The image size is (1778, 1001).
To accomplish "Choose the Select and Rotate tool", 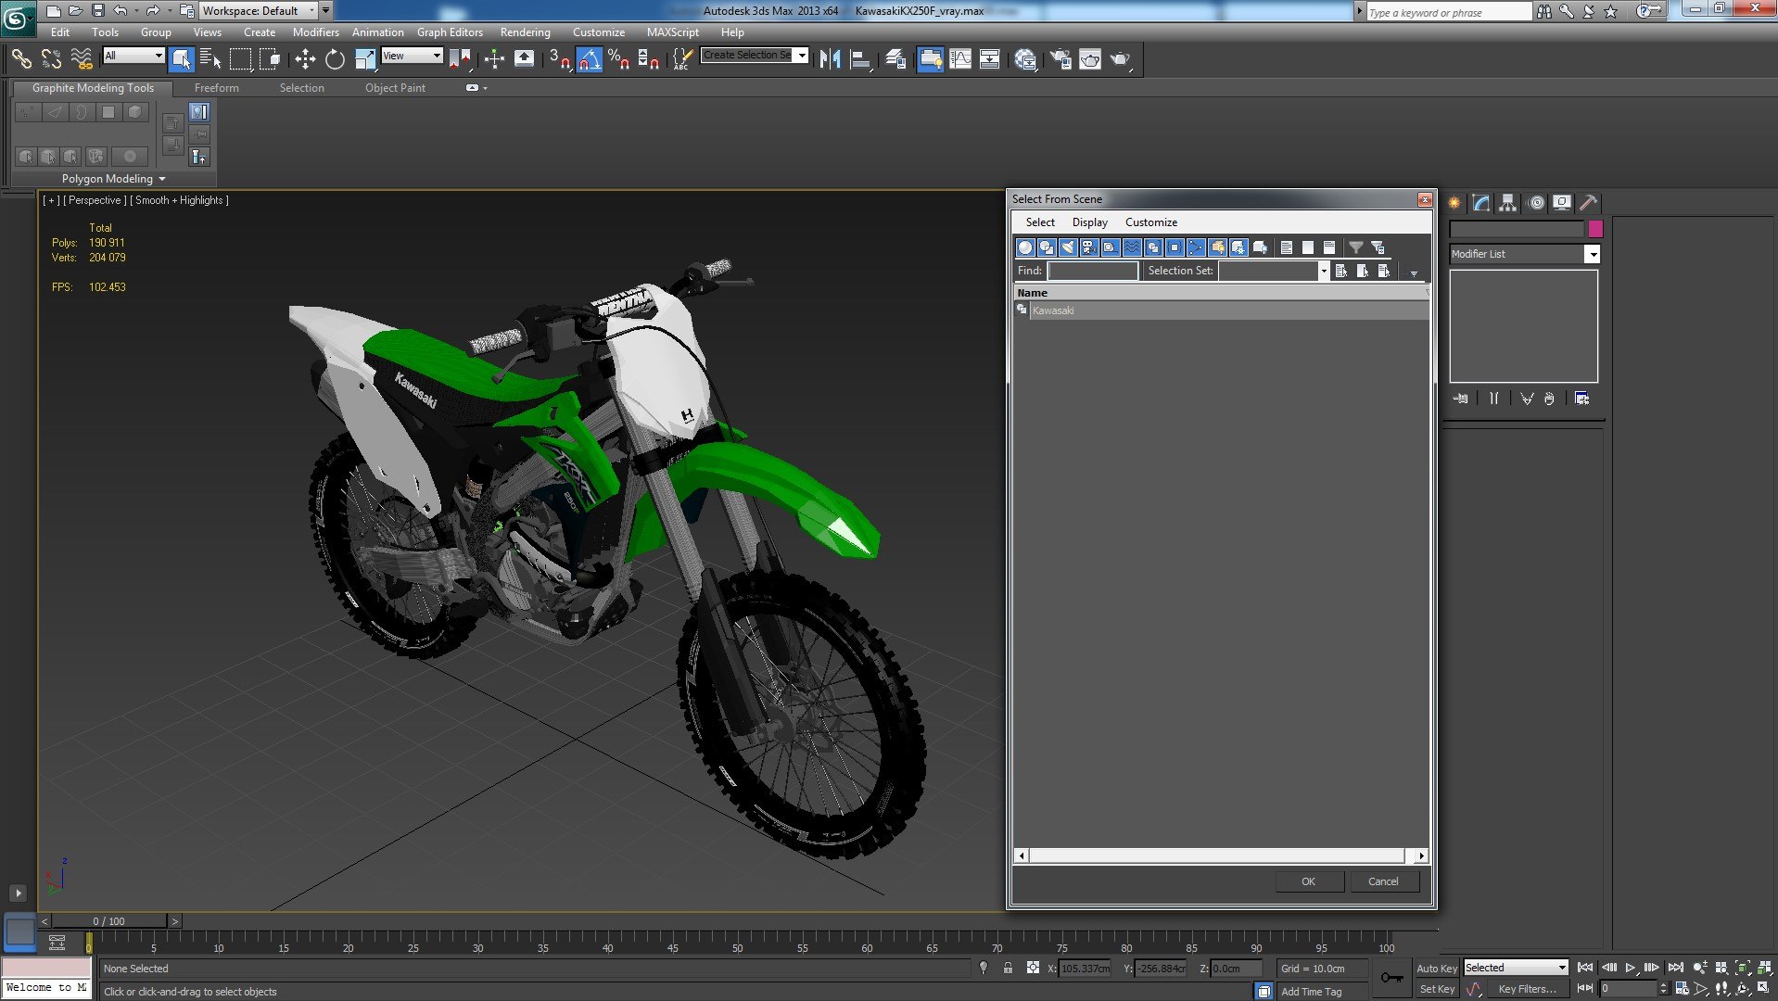I will tap(335, 59).
